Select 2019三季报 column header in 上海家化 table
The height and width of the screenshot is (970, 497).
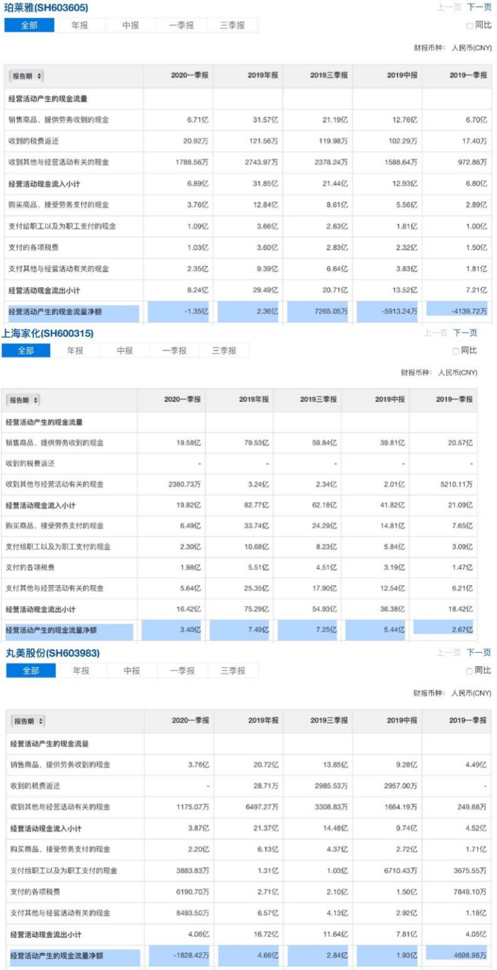click(319, 399)
